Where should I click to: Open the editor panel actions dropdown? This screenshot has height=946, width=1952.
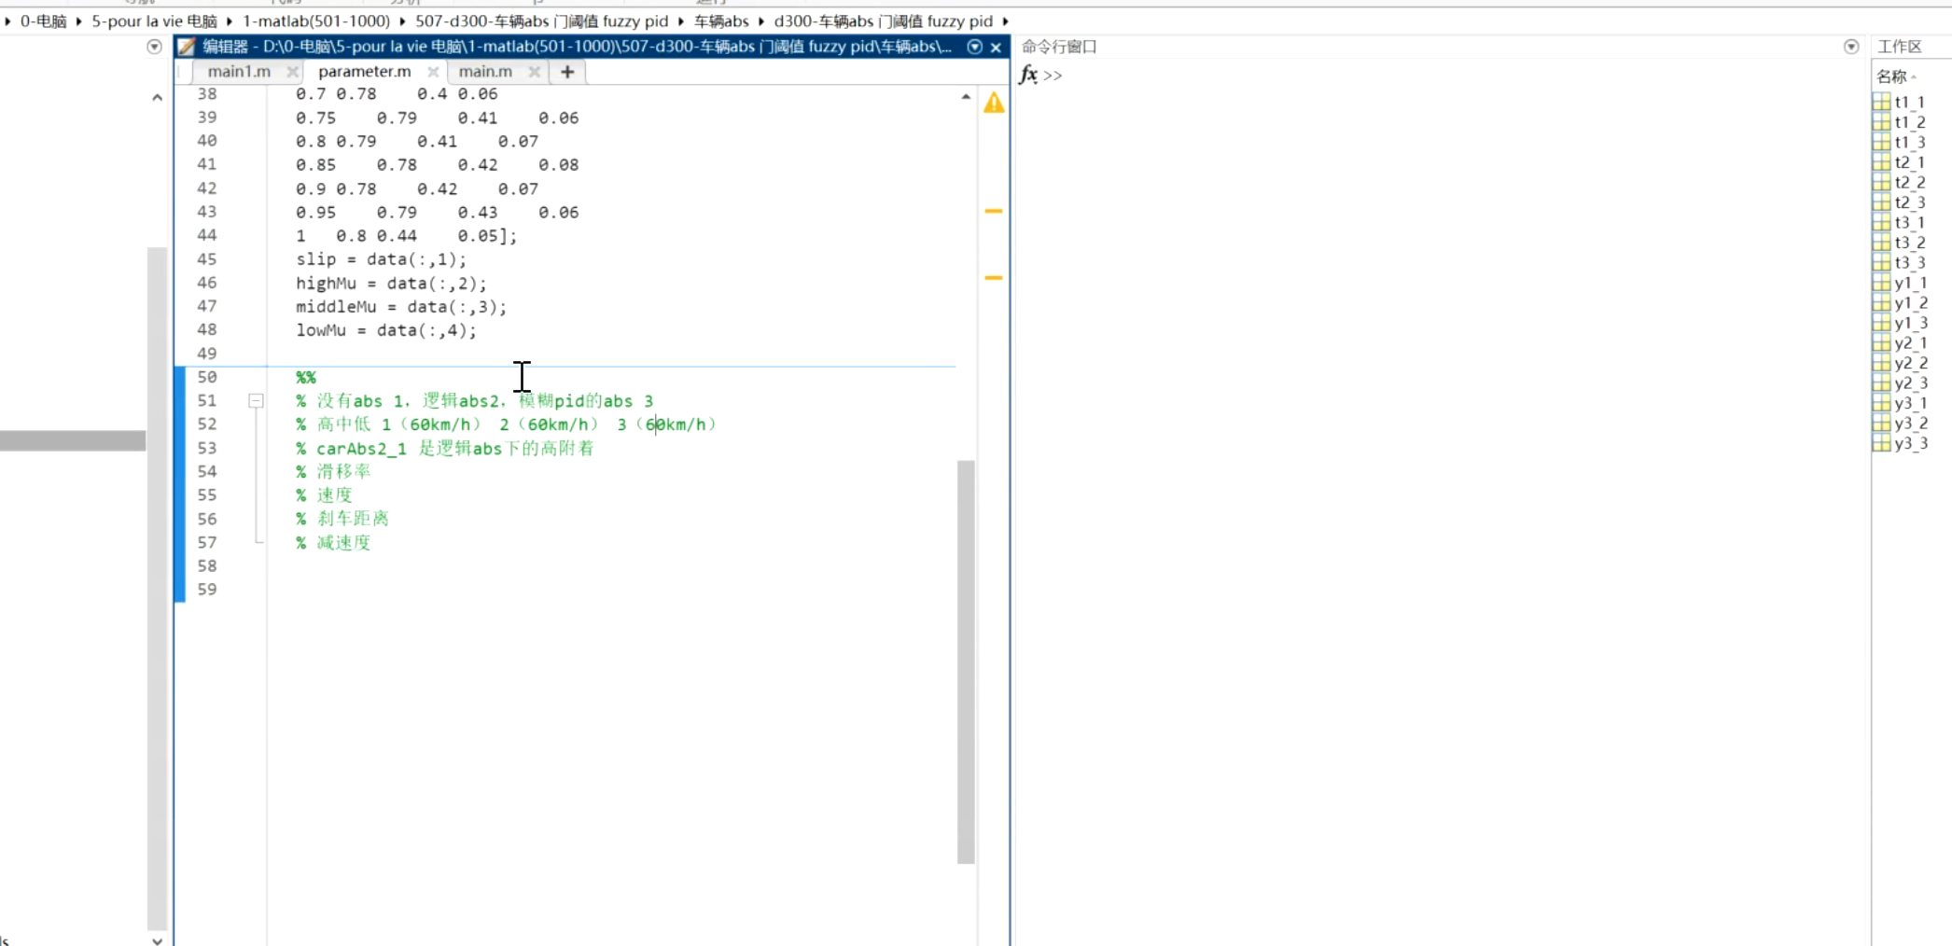click(975, 47)
